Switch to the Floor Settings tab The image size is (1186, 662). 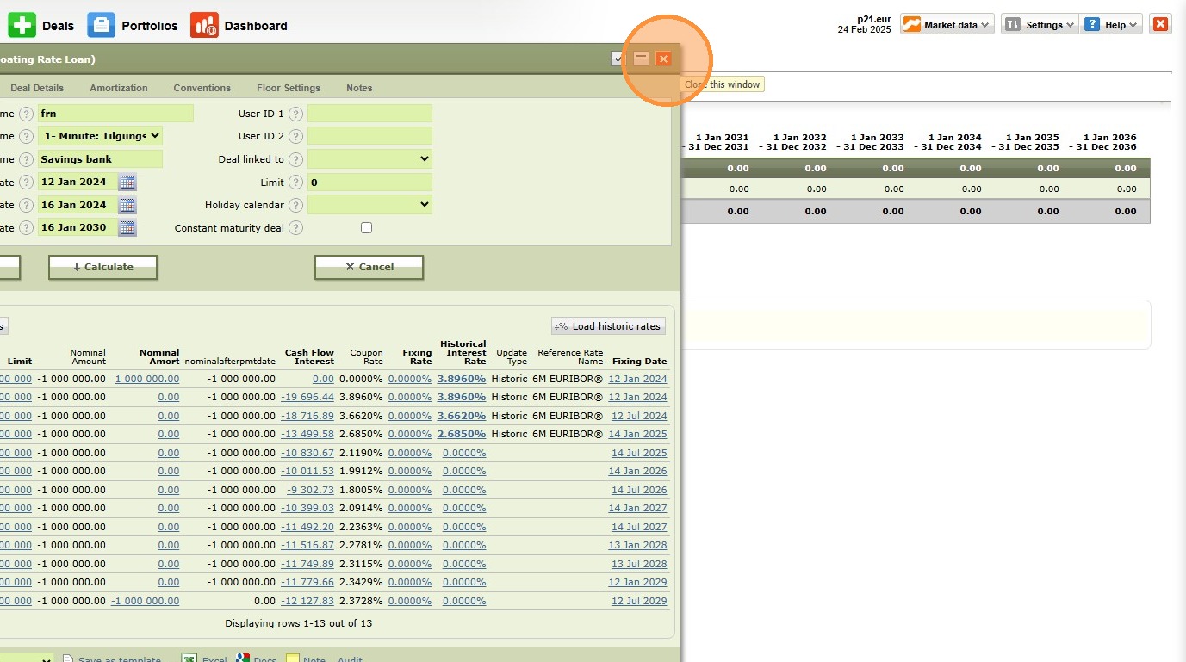[289, 88]
